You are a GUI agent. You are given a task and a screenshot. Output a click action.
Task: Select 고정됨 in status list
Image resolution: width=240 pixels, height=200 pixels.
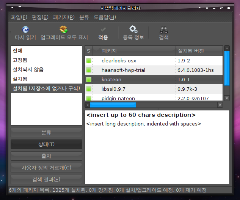[x=46, y=60]
